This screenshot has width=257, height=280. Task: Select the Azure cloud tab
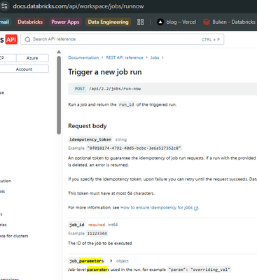(x=32, y=58)
